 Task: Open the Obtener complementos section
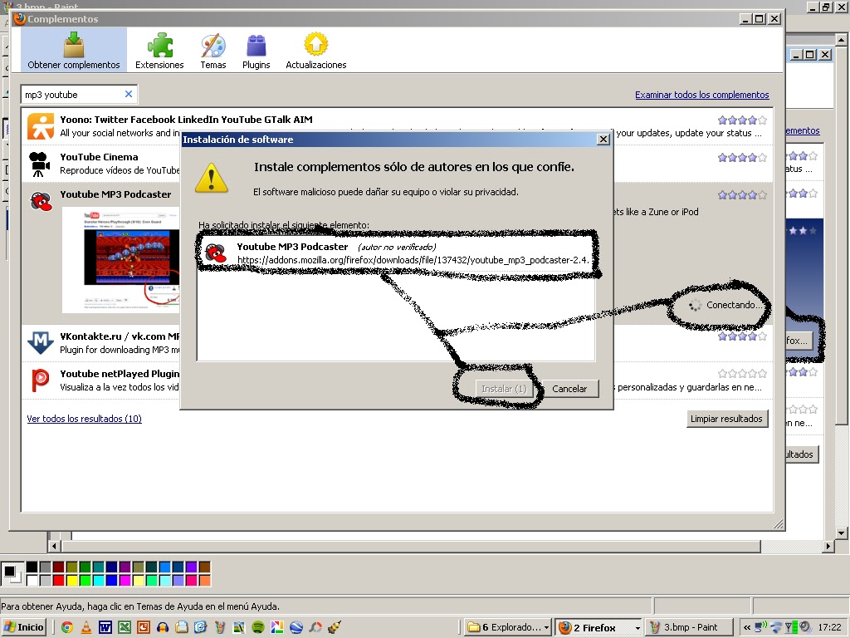pyautogui.click(x=74, y=50)
